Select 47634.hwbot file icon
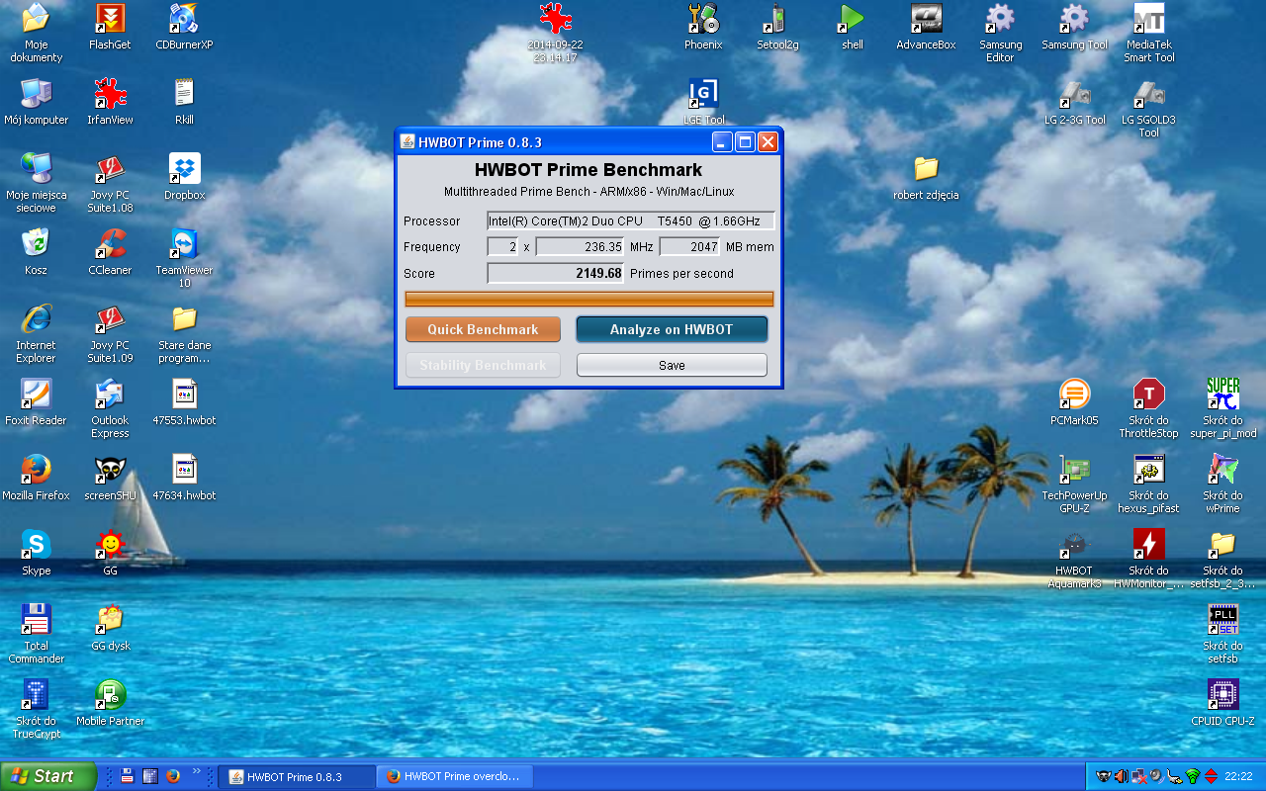The height and width of the screenshot is (791, 1266). pyautogui.click(x=184, y=478)
